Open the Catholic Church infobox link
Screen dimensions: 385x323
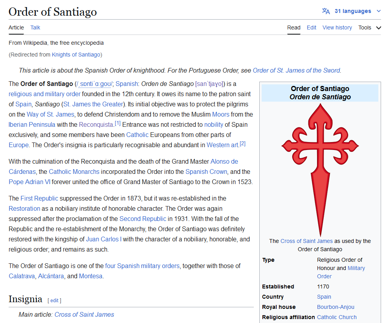click(x=337, y=317)
